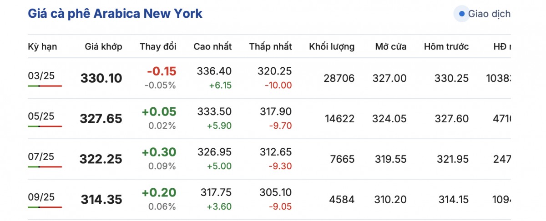
Task: Select the 09/25 contract term
Action: click(x=41, y=197)
